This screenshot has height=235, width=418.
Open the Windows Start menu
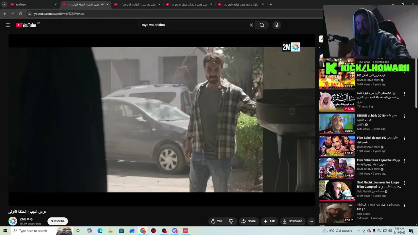[x=5, y=231]
